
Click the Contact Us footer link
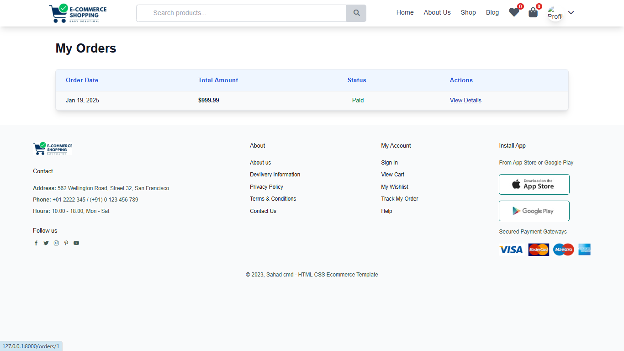pos(263,211)
